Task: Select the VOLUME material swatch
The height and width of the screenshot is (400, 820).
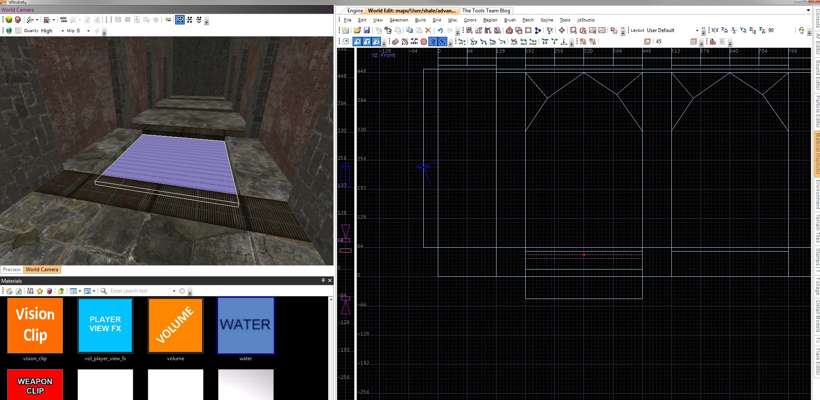Action: [176, 326]
